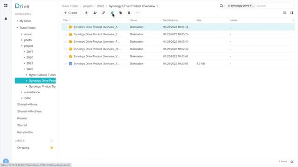Image resolution: width=298 pixels, height=167 pixels.
Task: Collapse the Team Folder tree arrow
Action: tap(17, 28)
